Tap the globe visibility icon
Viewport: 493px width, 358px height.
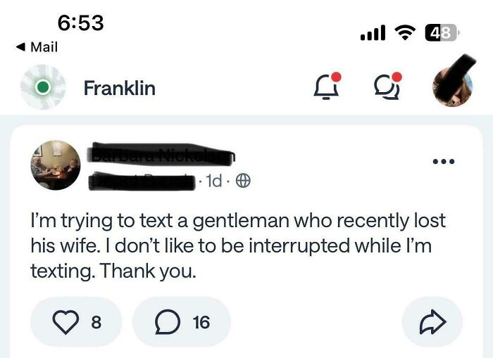tap(242, 181)
